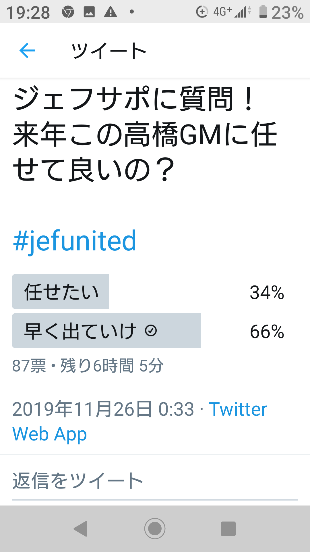Tap the warning triangle notification icon
The width and height of the screenshot is (310, 552).
pyautogui.click(x=111, y=12)
